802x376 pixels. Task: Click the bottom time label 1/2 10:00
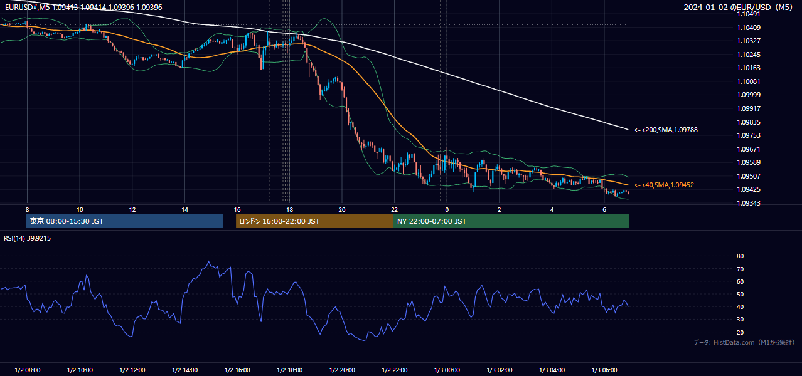80,370
